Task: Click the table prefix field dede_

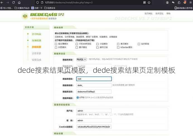Action: click(94, 85)
